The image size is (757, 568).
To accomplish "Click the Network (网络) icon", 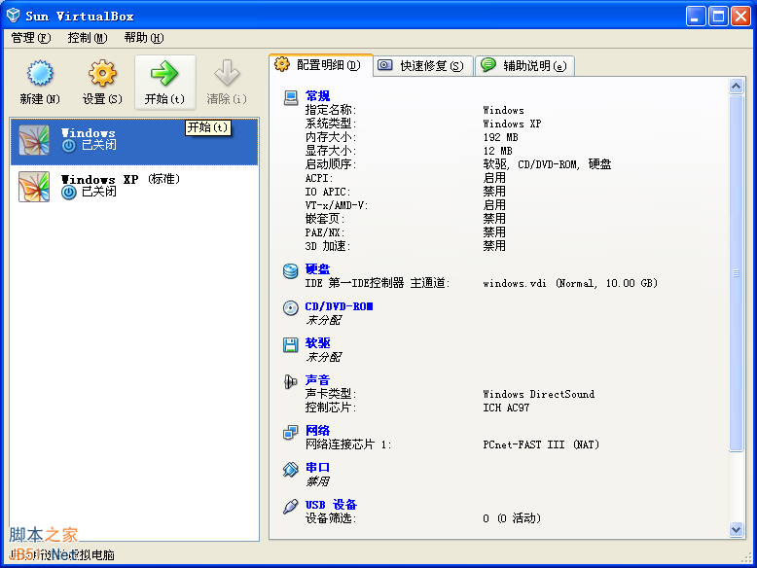I will [291, 433].
